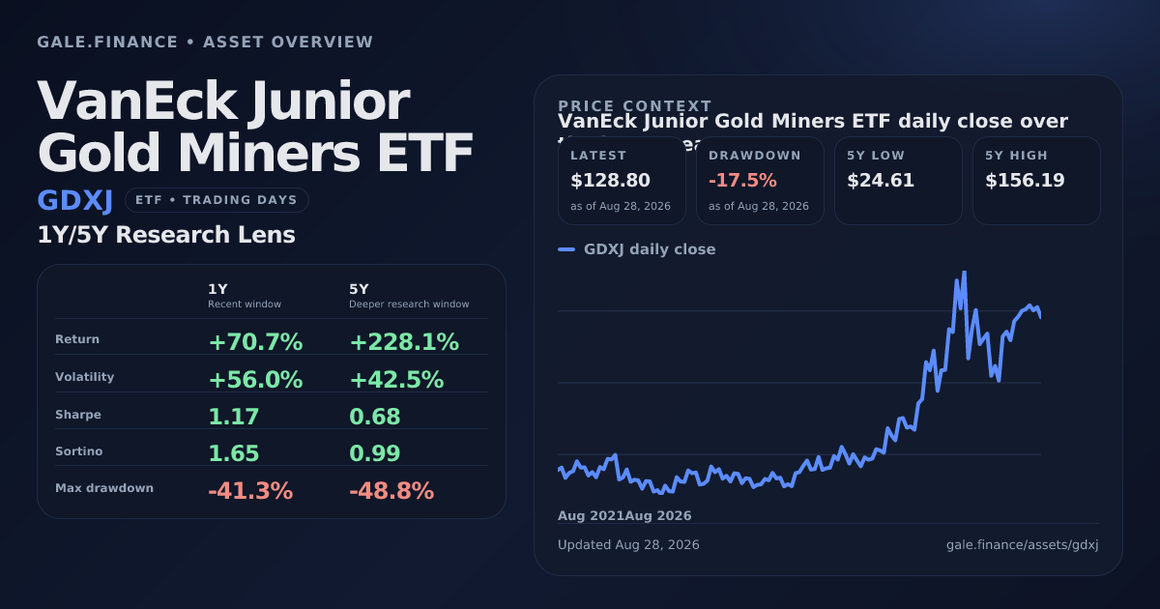Click the 5Y High $156.19 card
The image size is (1160, 609).
1036,181
